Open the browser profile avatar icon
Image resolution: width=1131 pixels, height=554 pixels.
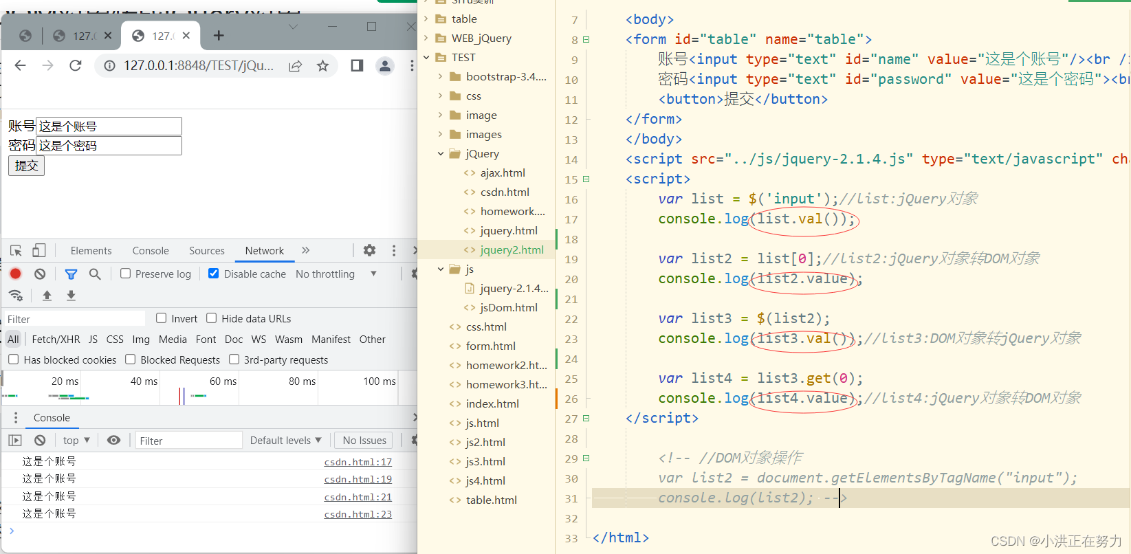385,66
